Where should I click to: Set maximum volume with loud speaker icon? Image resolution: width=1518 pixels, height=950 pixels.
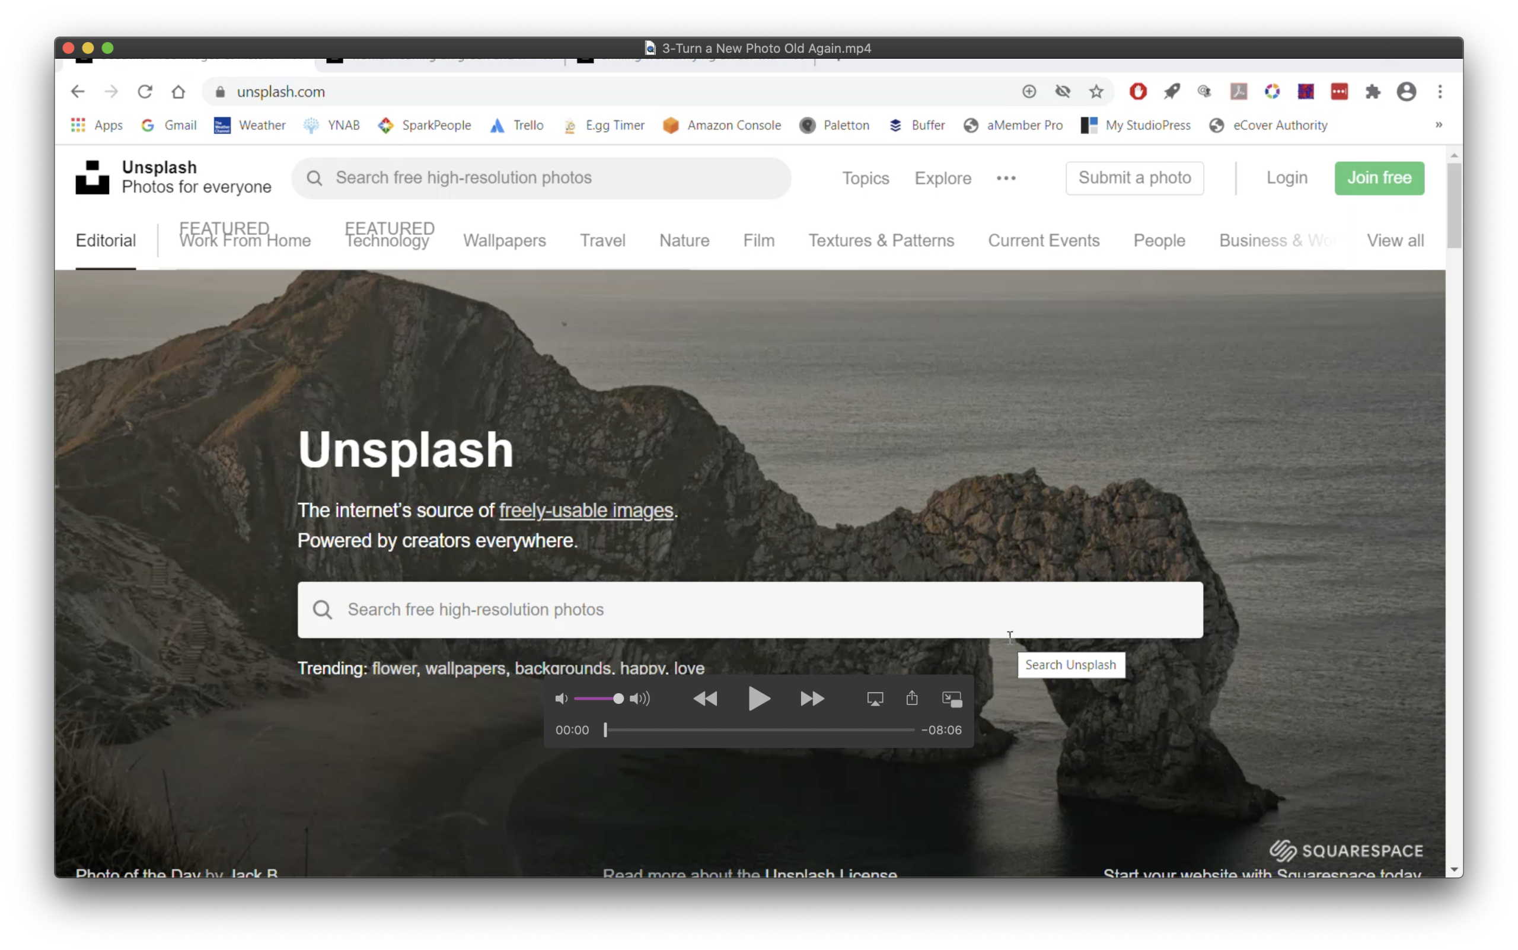click(640, 699)
